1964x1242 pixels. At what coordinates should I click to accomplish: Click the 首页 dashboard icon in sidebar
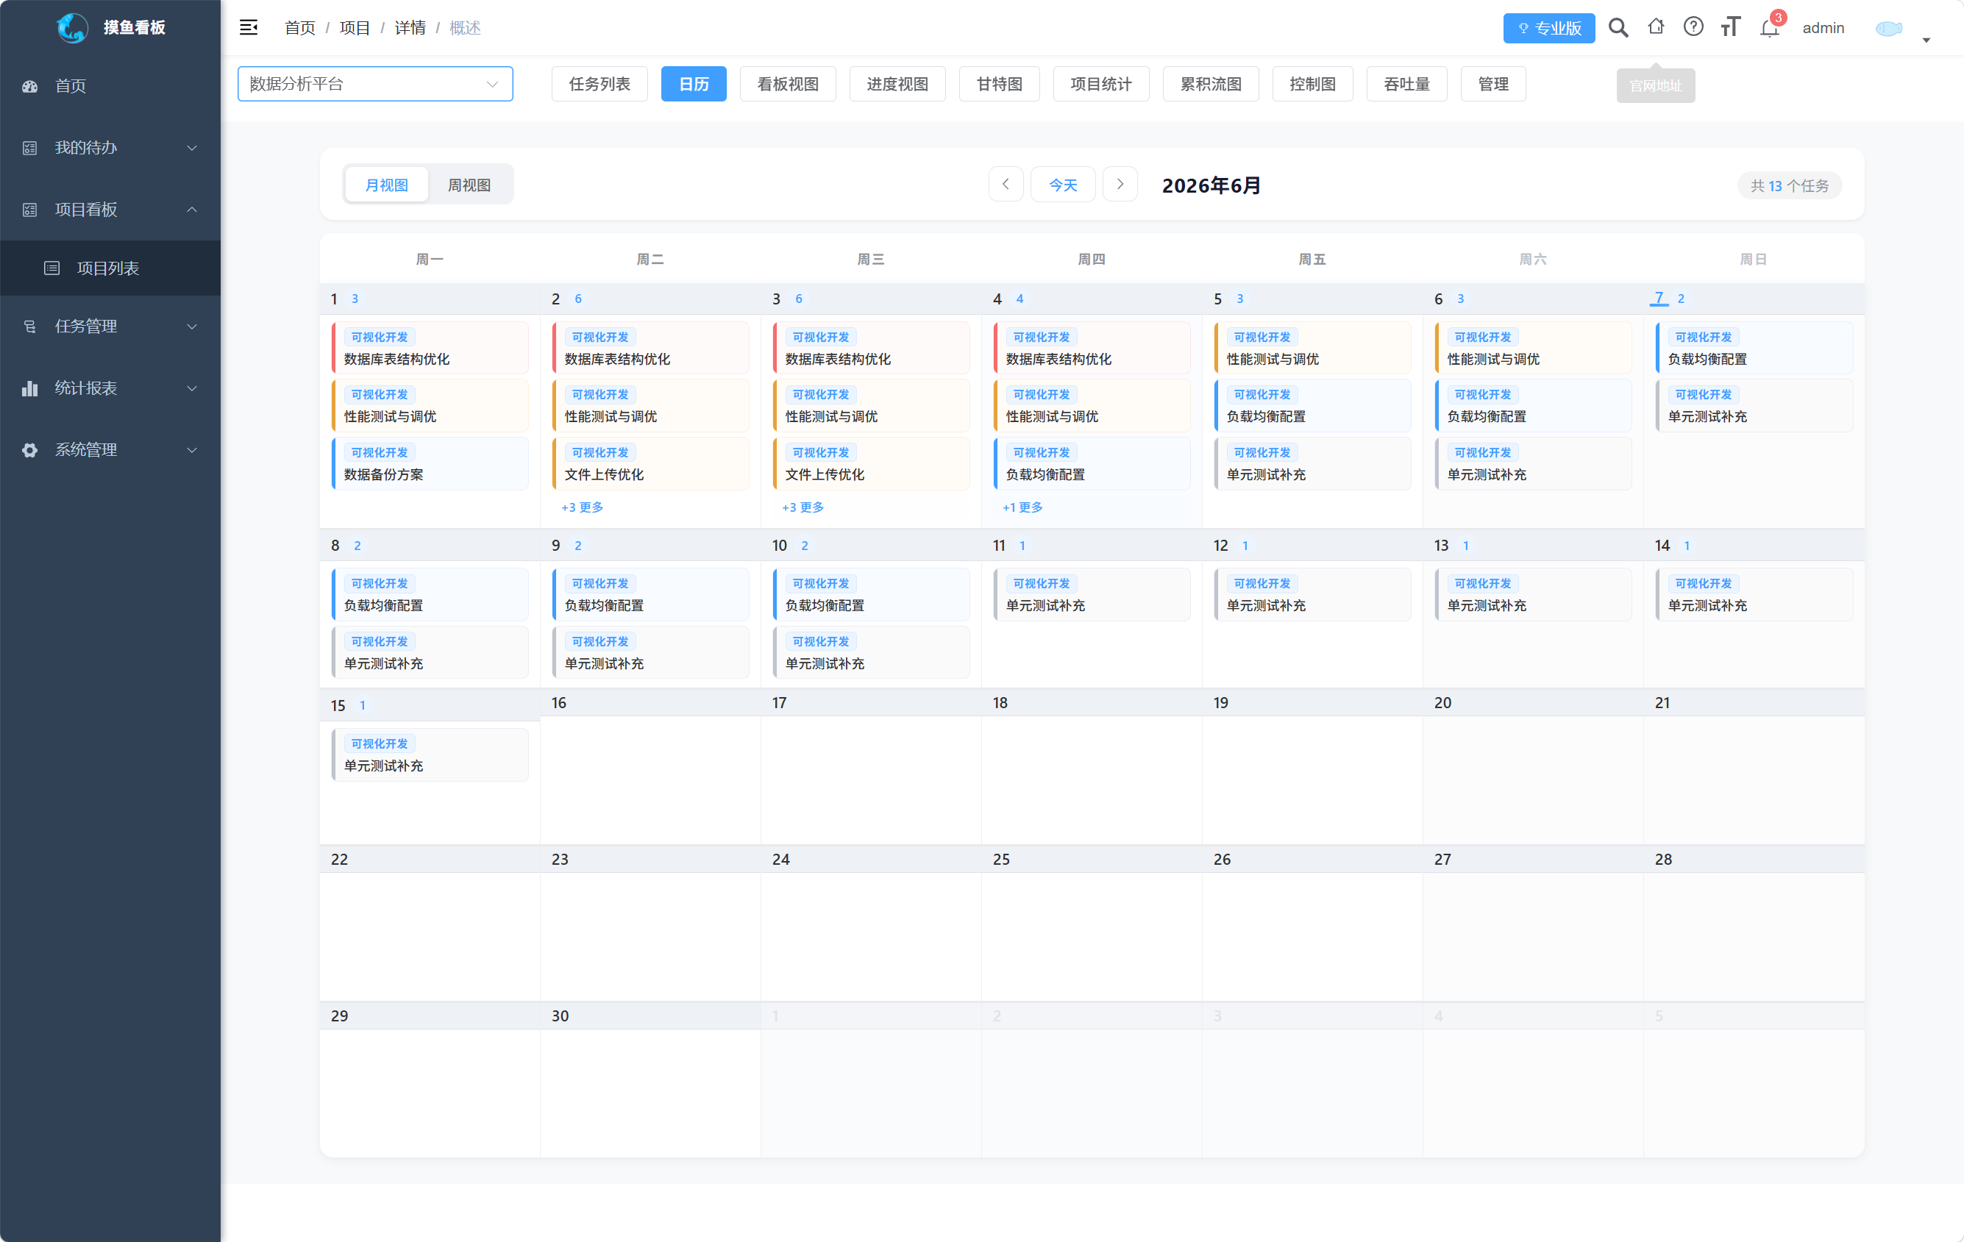coord(30,85)
